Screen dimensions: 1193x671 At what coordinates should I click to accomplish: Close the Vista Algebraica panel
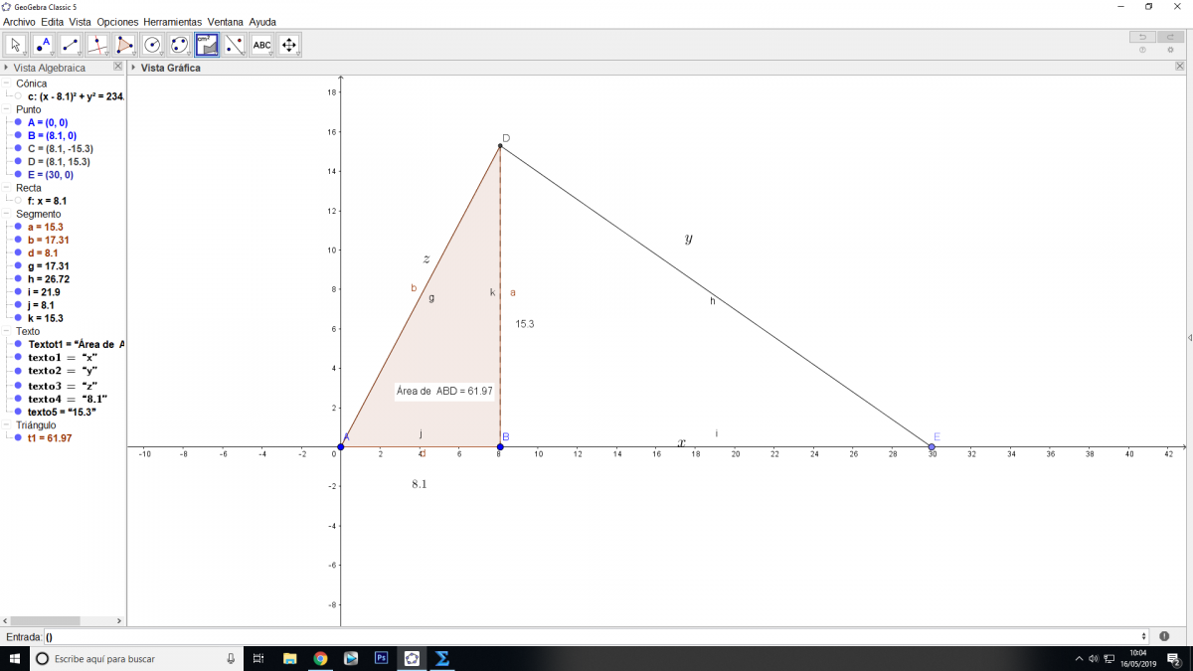coord(118,67)
